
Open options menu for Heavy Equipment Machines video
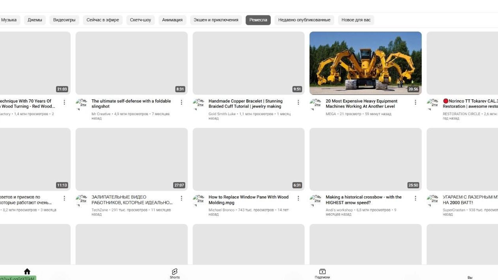coord(415,102)
